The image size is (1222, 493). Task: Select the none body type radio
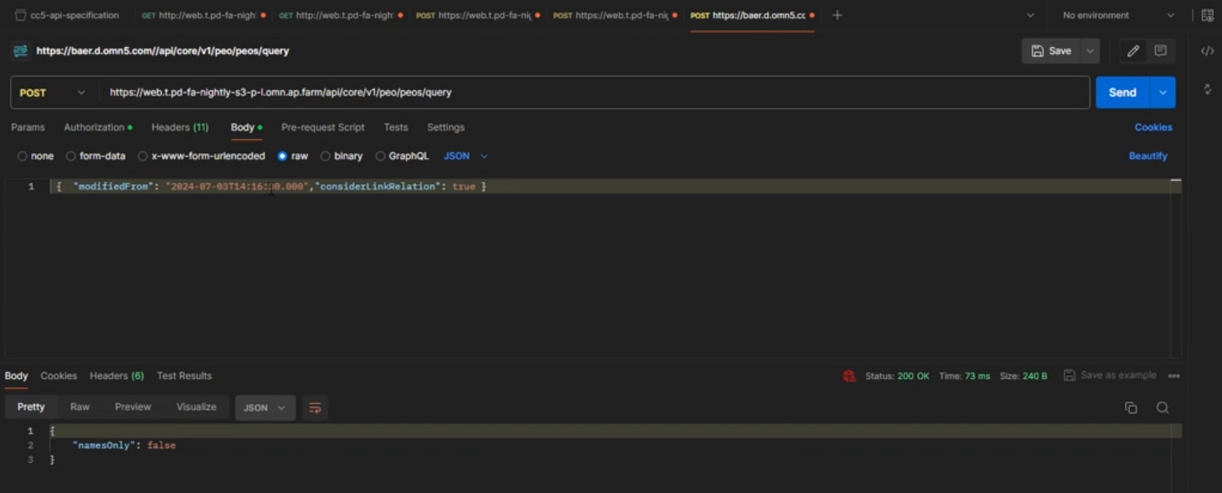(22, 156)
